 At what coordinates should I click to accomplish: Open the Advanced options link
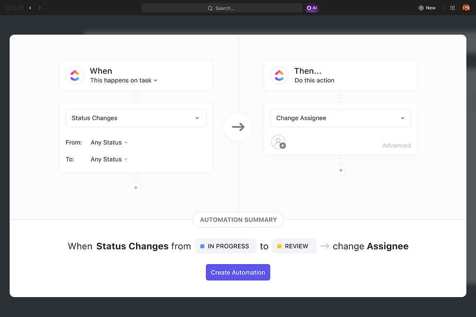point(396,145)
